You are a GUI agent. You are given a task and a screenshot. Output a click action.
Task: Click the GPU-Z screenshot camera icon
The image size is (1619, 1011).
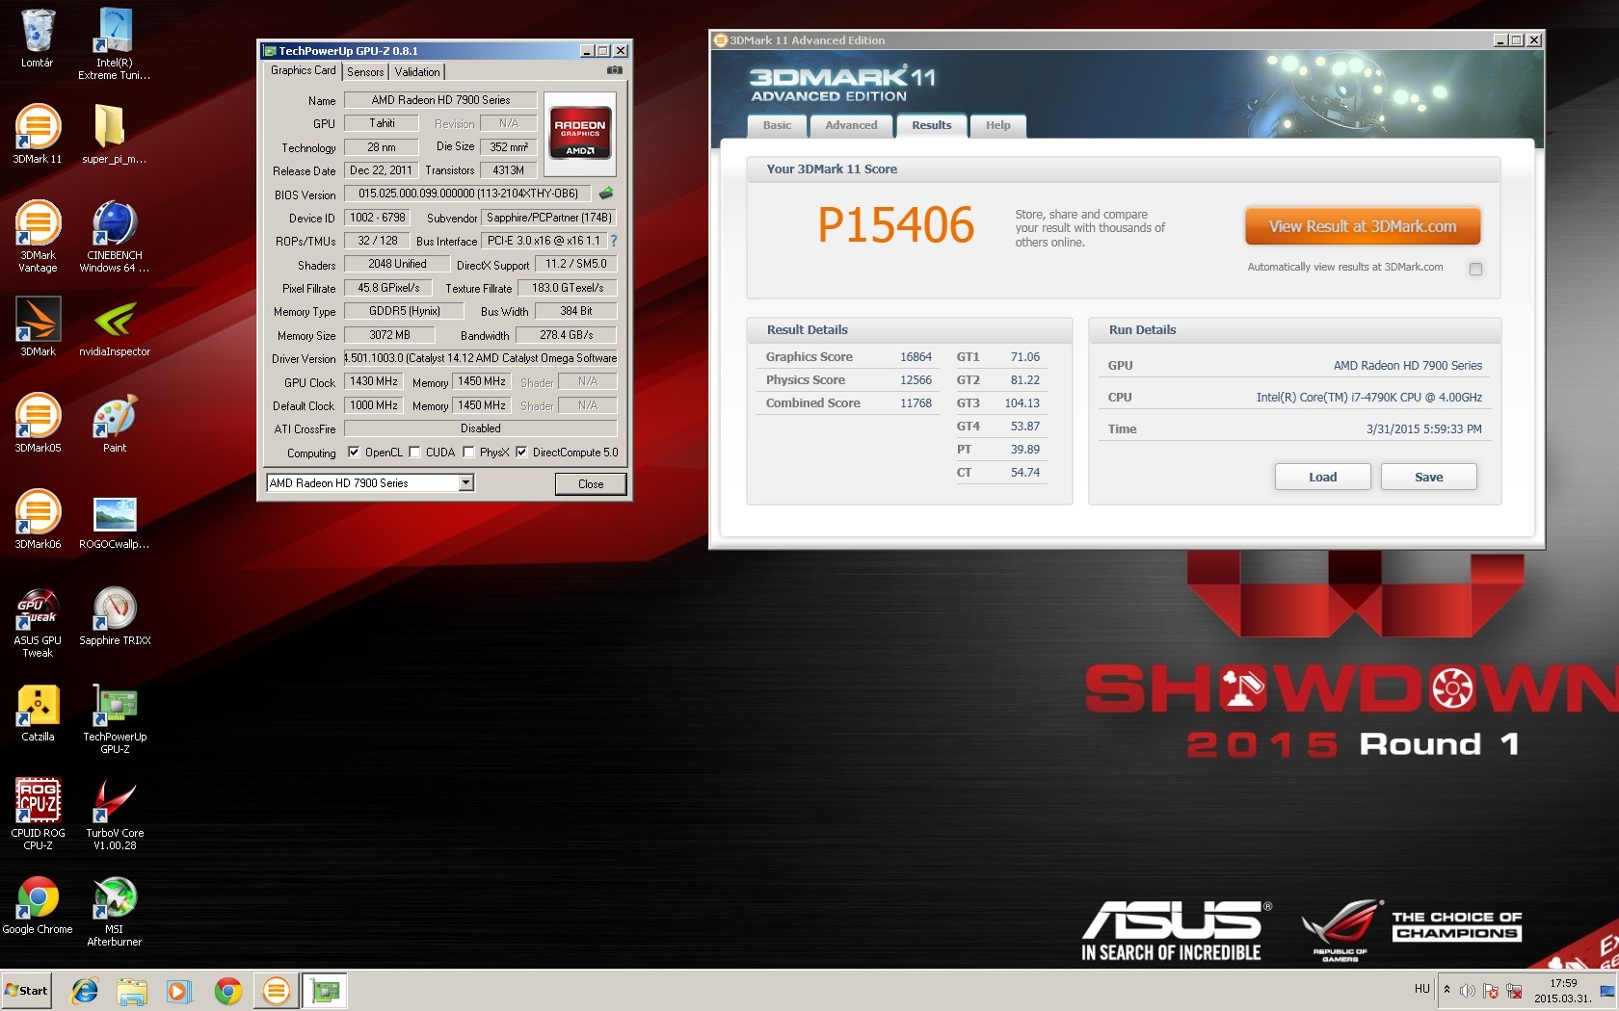coord(614,70)
